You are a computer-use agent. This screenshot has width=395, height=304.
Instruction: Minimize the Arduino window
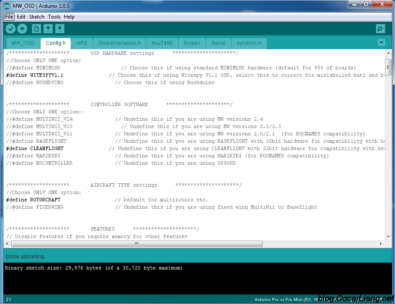coord(354,4)
